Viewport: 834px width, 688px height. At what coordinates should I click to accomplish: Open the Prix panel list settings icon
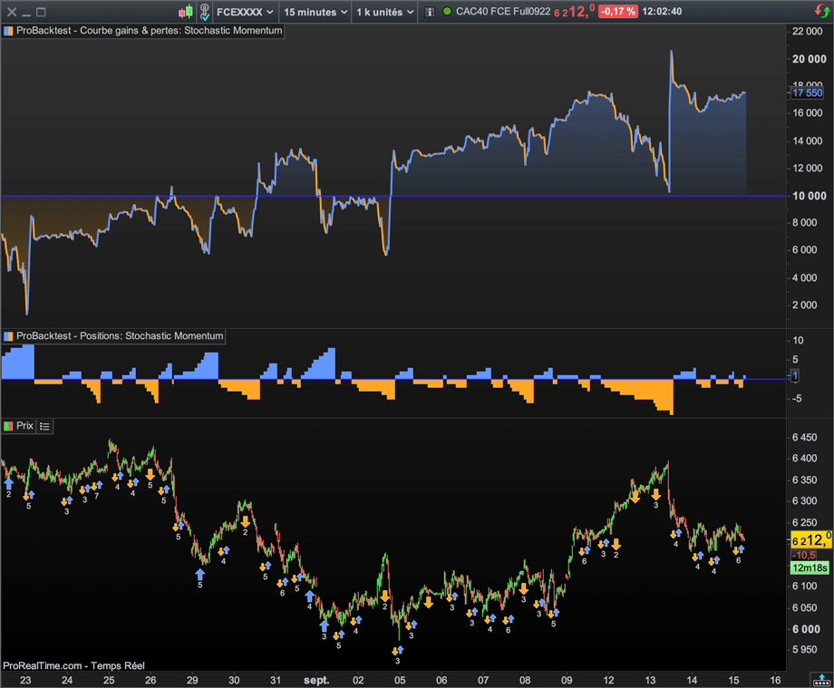click(45, 425)
